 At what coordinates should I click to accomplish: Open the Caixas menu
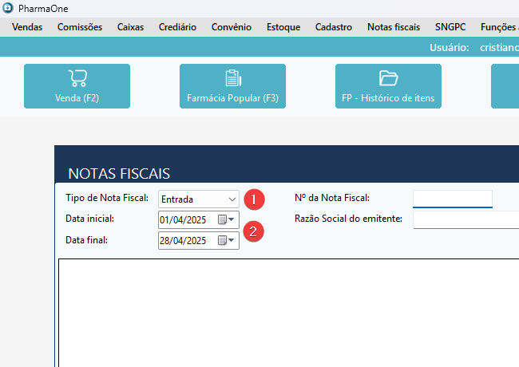[130, 27]
